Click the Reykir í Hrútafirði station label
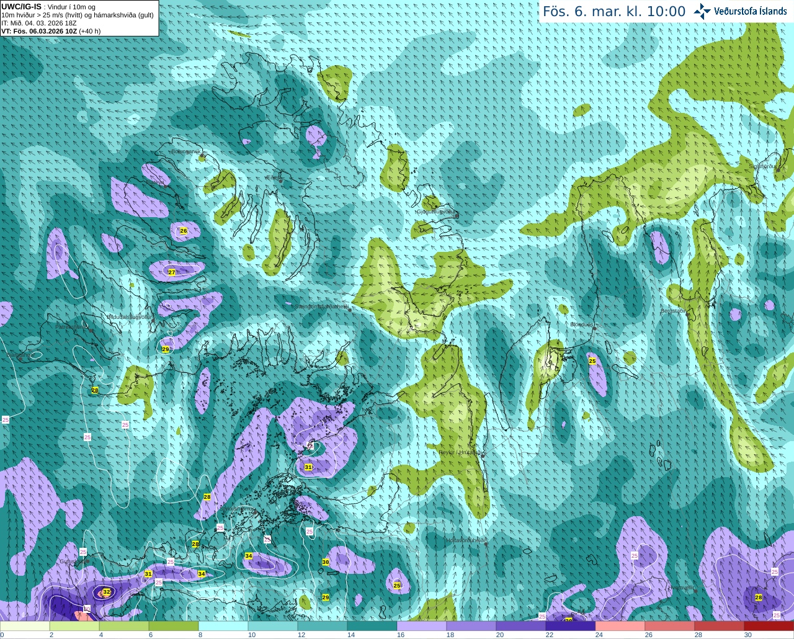The height and width of the screenshot is (639, 794). 460,453
